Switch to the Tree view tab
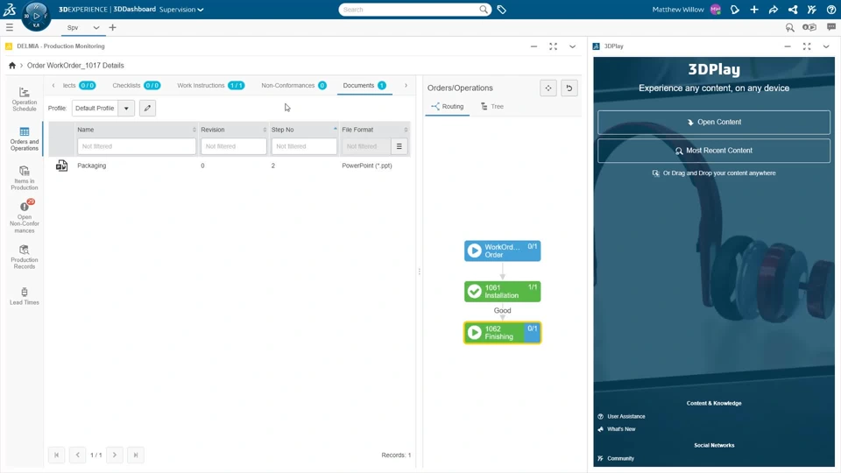The image size is (841, 473). click(x=491, y=106)
